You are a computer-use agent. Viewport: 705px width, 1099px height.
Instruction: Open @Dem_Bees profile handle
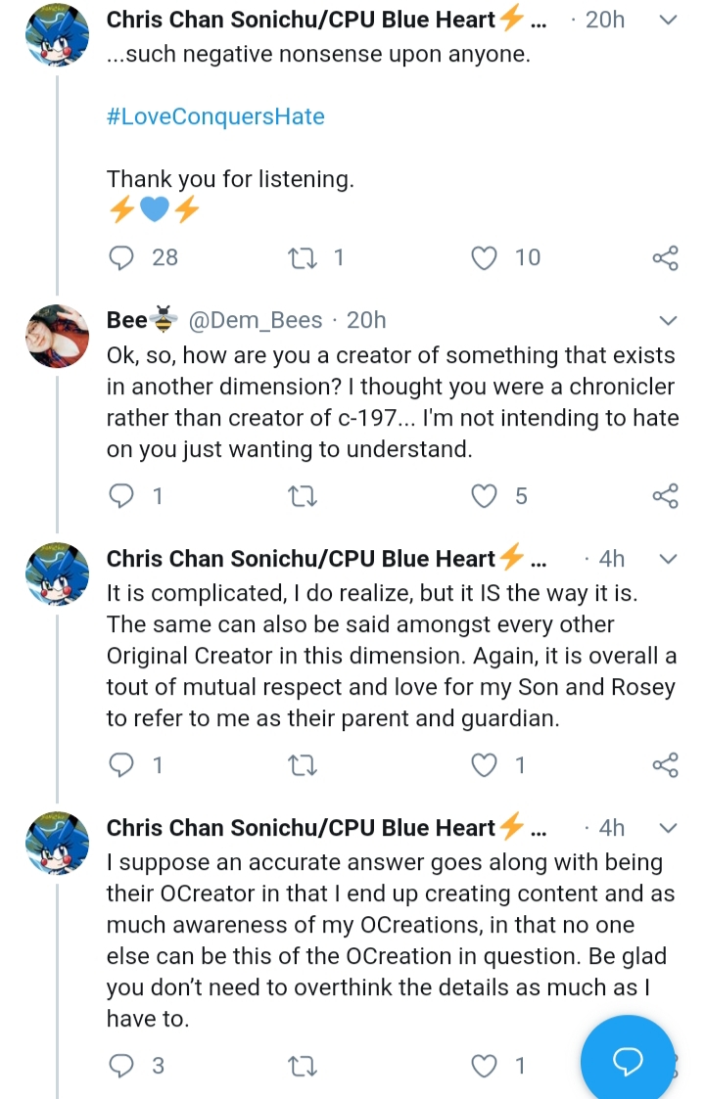tap(256, 320)
